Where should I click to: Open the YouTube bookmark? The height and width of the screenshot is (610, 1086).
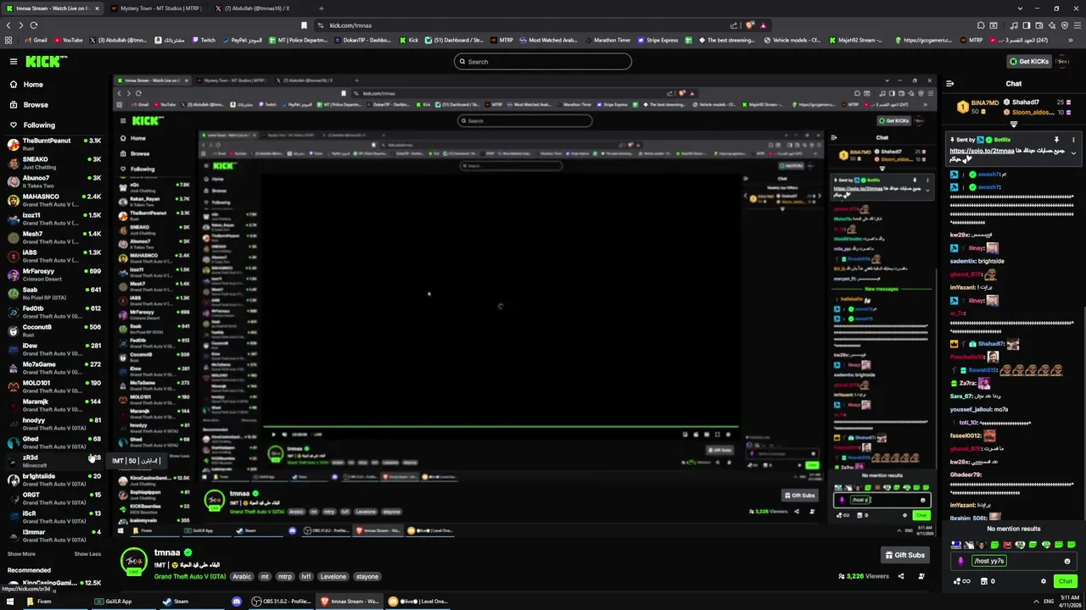69,40
